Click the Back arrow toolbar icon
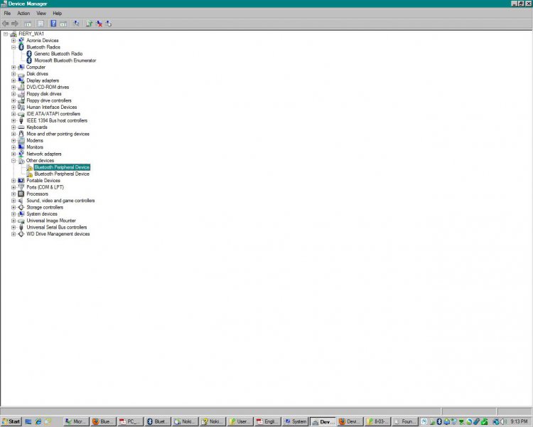533x427 pixels. click(6, 23)
